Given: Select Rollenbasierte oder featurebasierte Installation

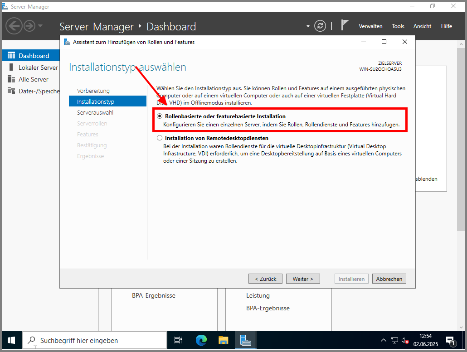Looking at the screenshot, I should point(160,116).
